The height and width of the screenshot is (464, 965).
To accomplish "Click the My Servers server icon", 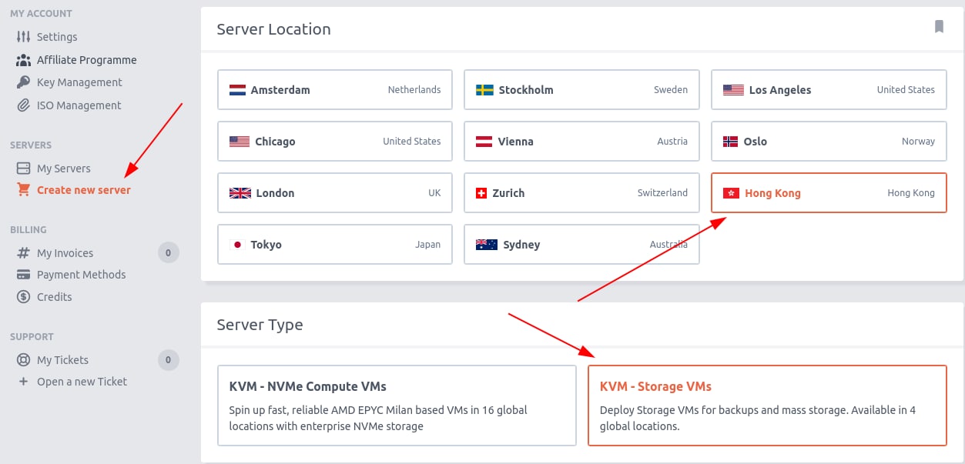I will (23, 169).
